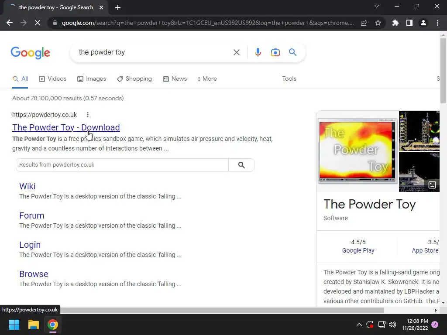Start voice search with the microphone icon
This screenshot has width=447, height=335.
point(258,52)
